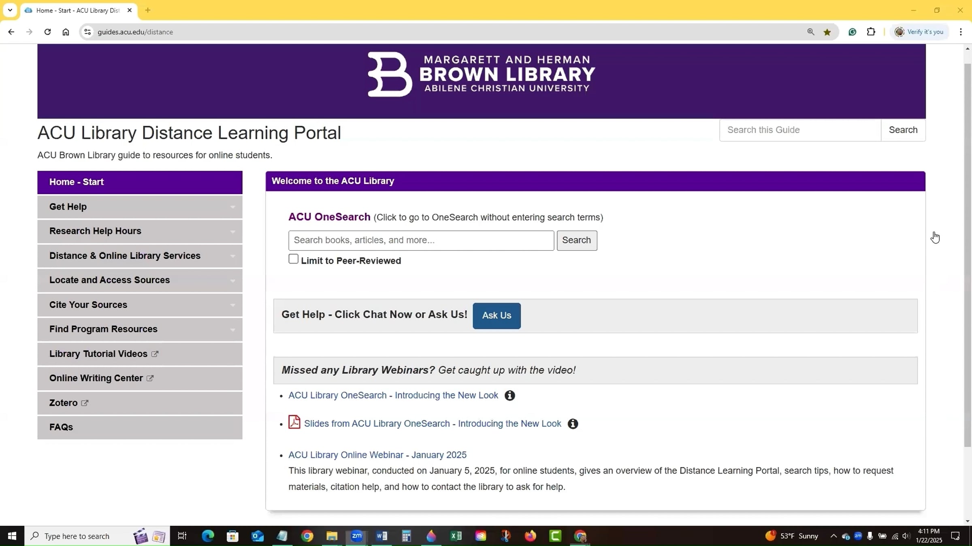Screen dimensions: 972x546
Task: Select the Home - Start ACU Library tab
Action: click(x=73, y=10)
